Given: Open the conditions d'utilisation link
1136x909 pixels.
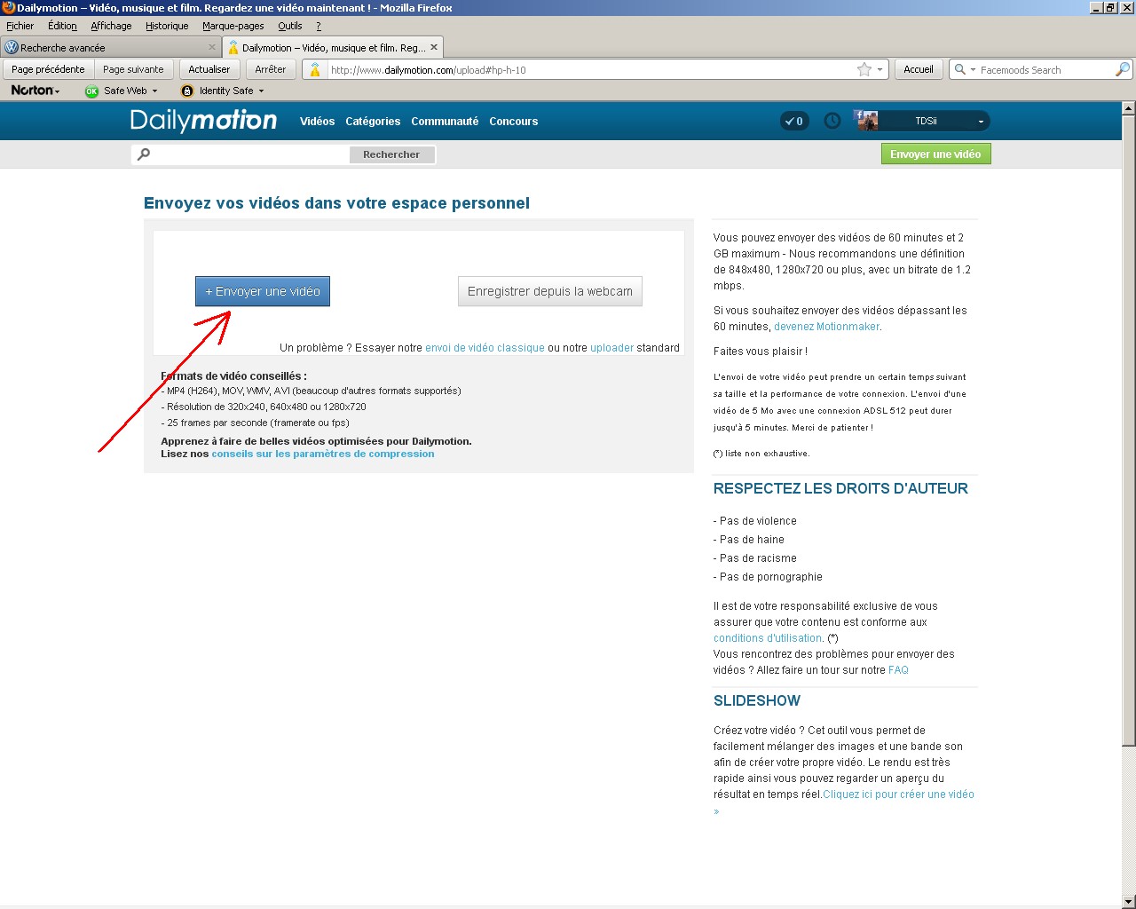Looking at the screenshot, I should click(x=768, y=638).
